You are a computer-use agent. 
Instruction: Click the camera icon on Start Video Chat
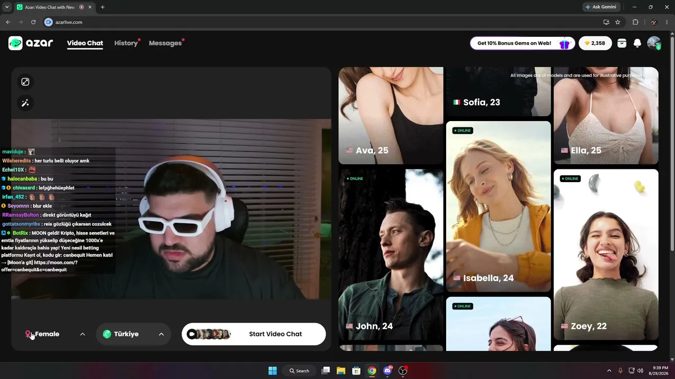pyautogui.click(x=192, y=334)
